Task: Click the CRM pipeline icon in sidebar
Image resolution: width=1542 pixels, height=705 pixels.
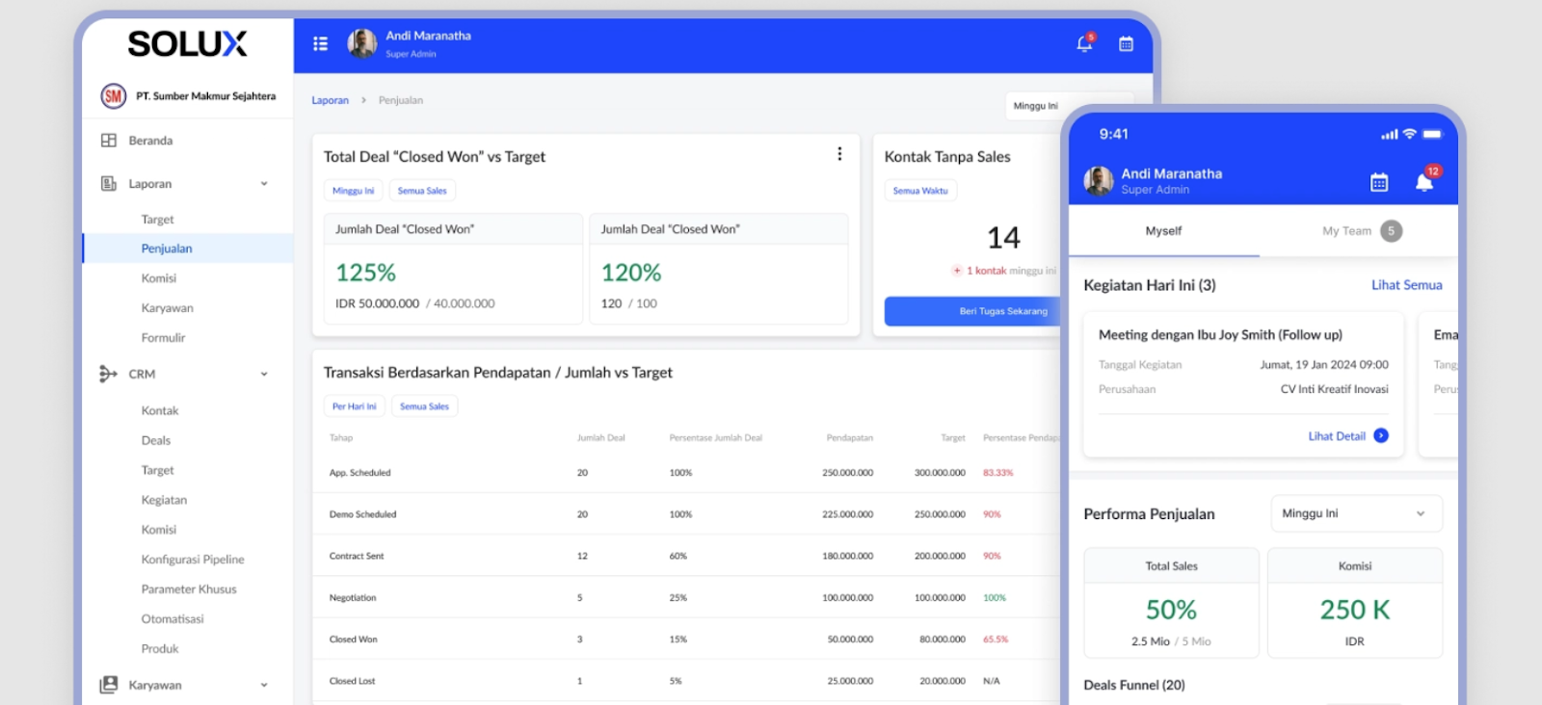Action: coord(108,374)
